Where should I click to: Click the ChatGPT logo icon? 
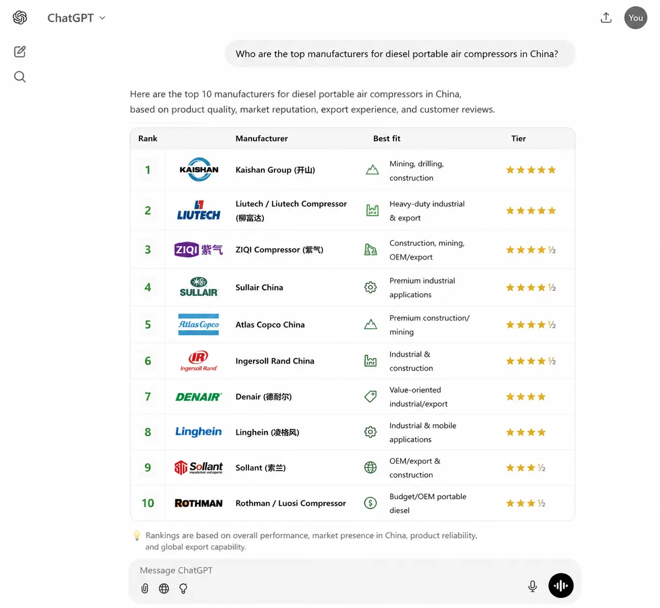[20, 18]
